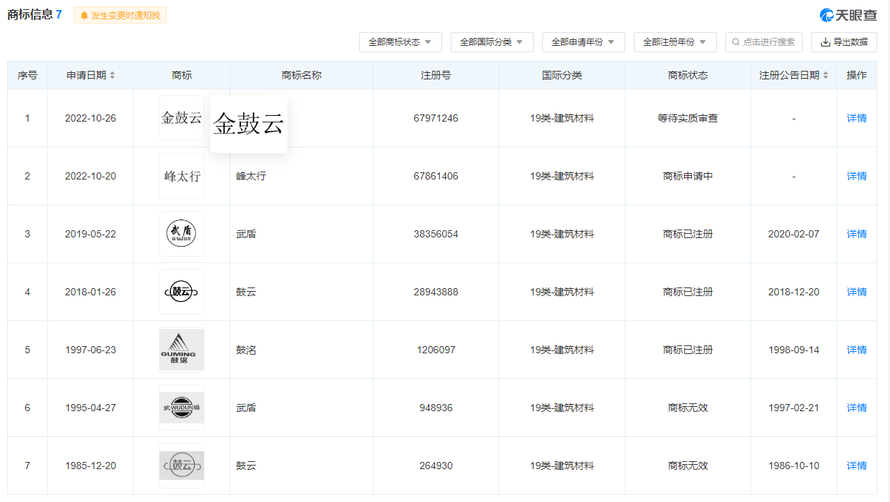Screen dimensions: 890x502
Task: Click the Tianyancha logo
Action: coord(848,15)
